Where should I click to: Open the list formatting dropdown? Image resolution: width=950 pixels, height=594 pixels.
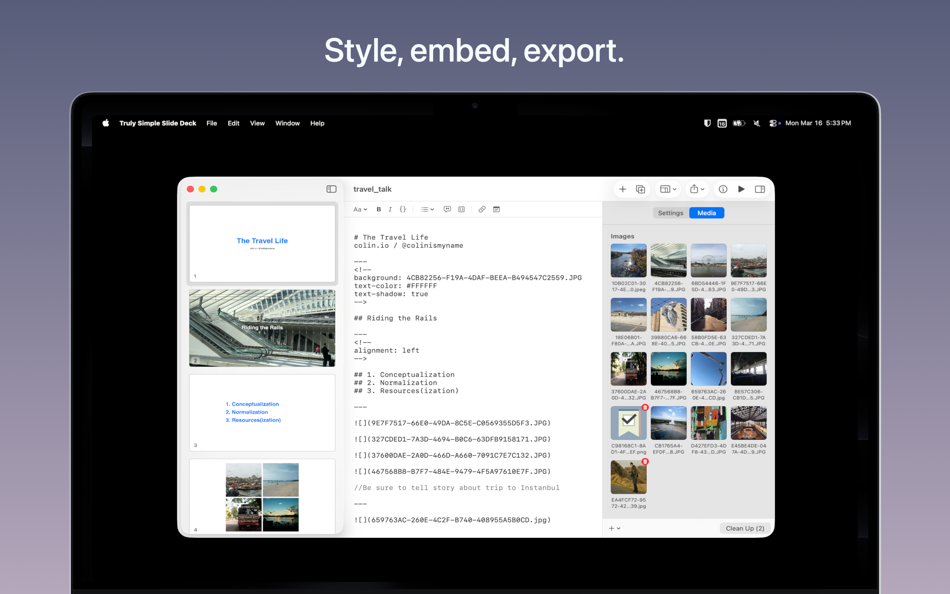tap(427, 210)
